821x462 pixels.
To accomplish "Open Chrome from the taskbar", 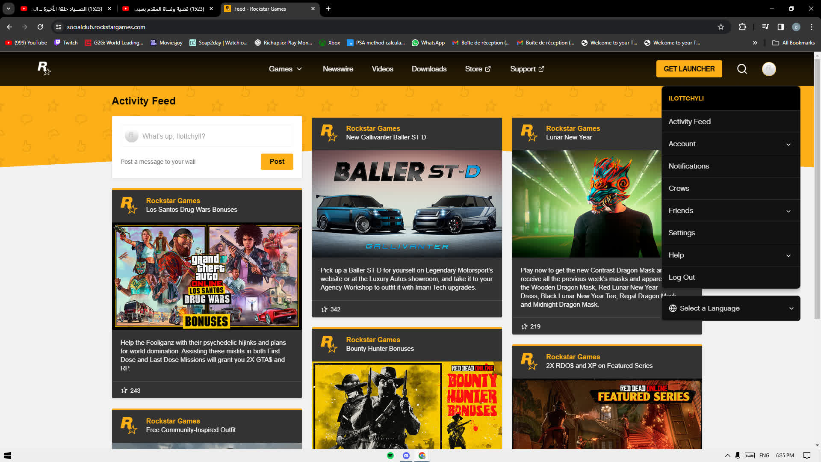I will click(x=422, y=456).
